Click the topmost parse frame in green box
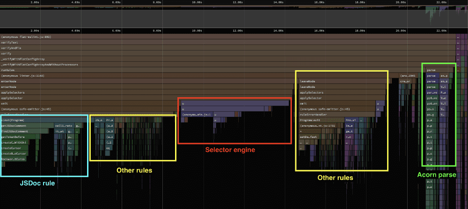The image size is (468, 209). tap(431, 70)
